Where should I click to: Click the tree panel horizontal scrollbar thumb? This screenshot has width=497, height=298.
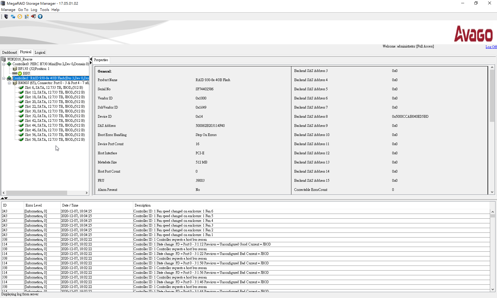coord(37,193)
